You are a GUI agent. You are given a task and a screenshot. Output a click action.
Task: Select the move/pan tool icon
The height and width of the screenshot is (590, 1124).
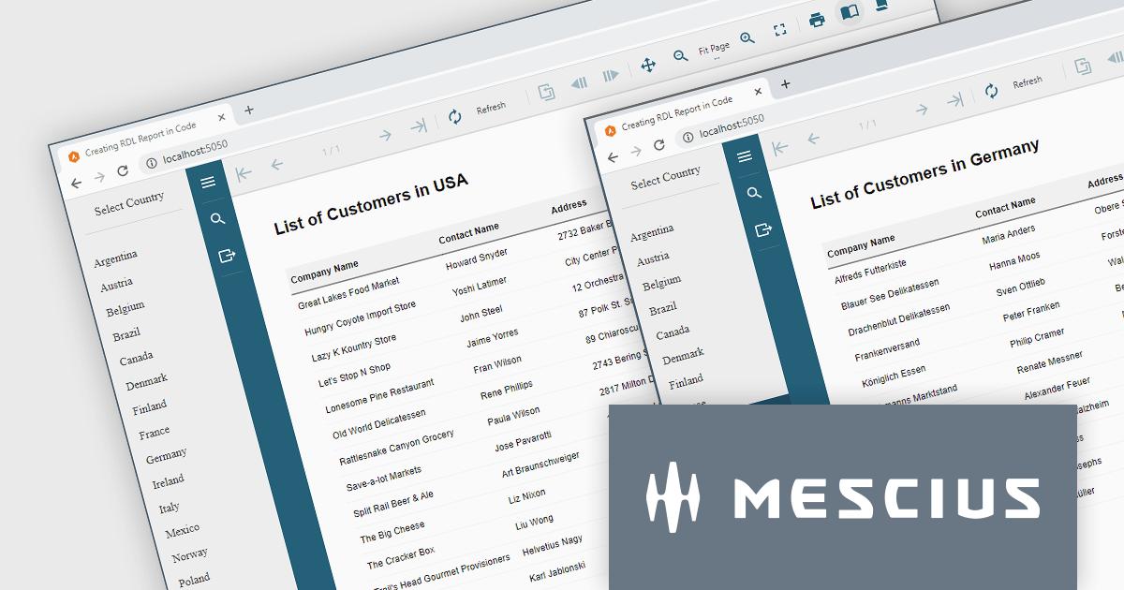click(647, 66)
